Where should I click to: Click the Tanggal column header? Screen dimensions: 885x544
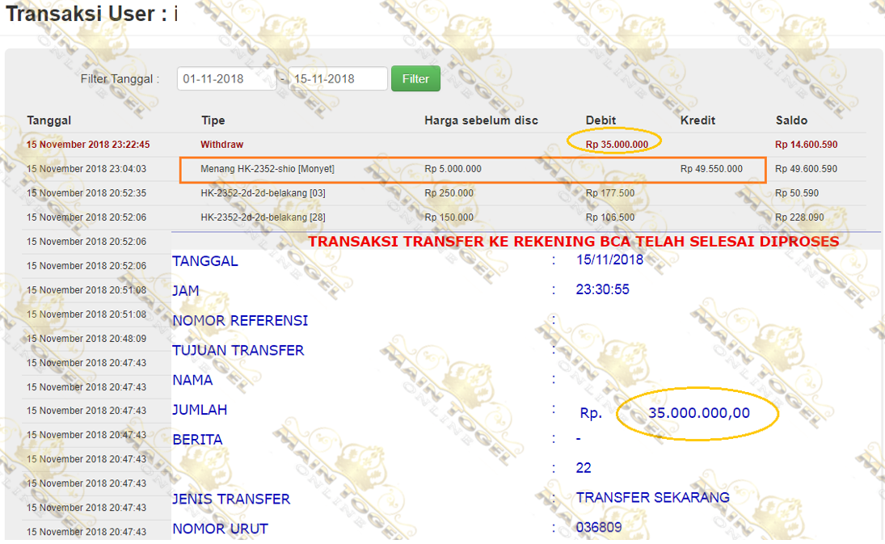[x=49, y=120]
